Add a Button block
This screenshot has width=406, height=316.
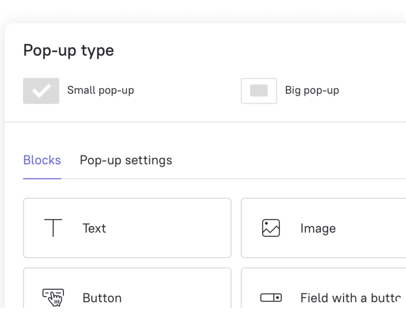127,288
